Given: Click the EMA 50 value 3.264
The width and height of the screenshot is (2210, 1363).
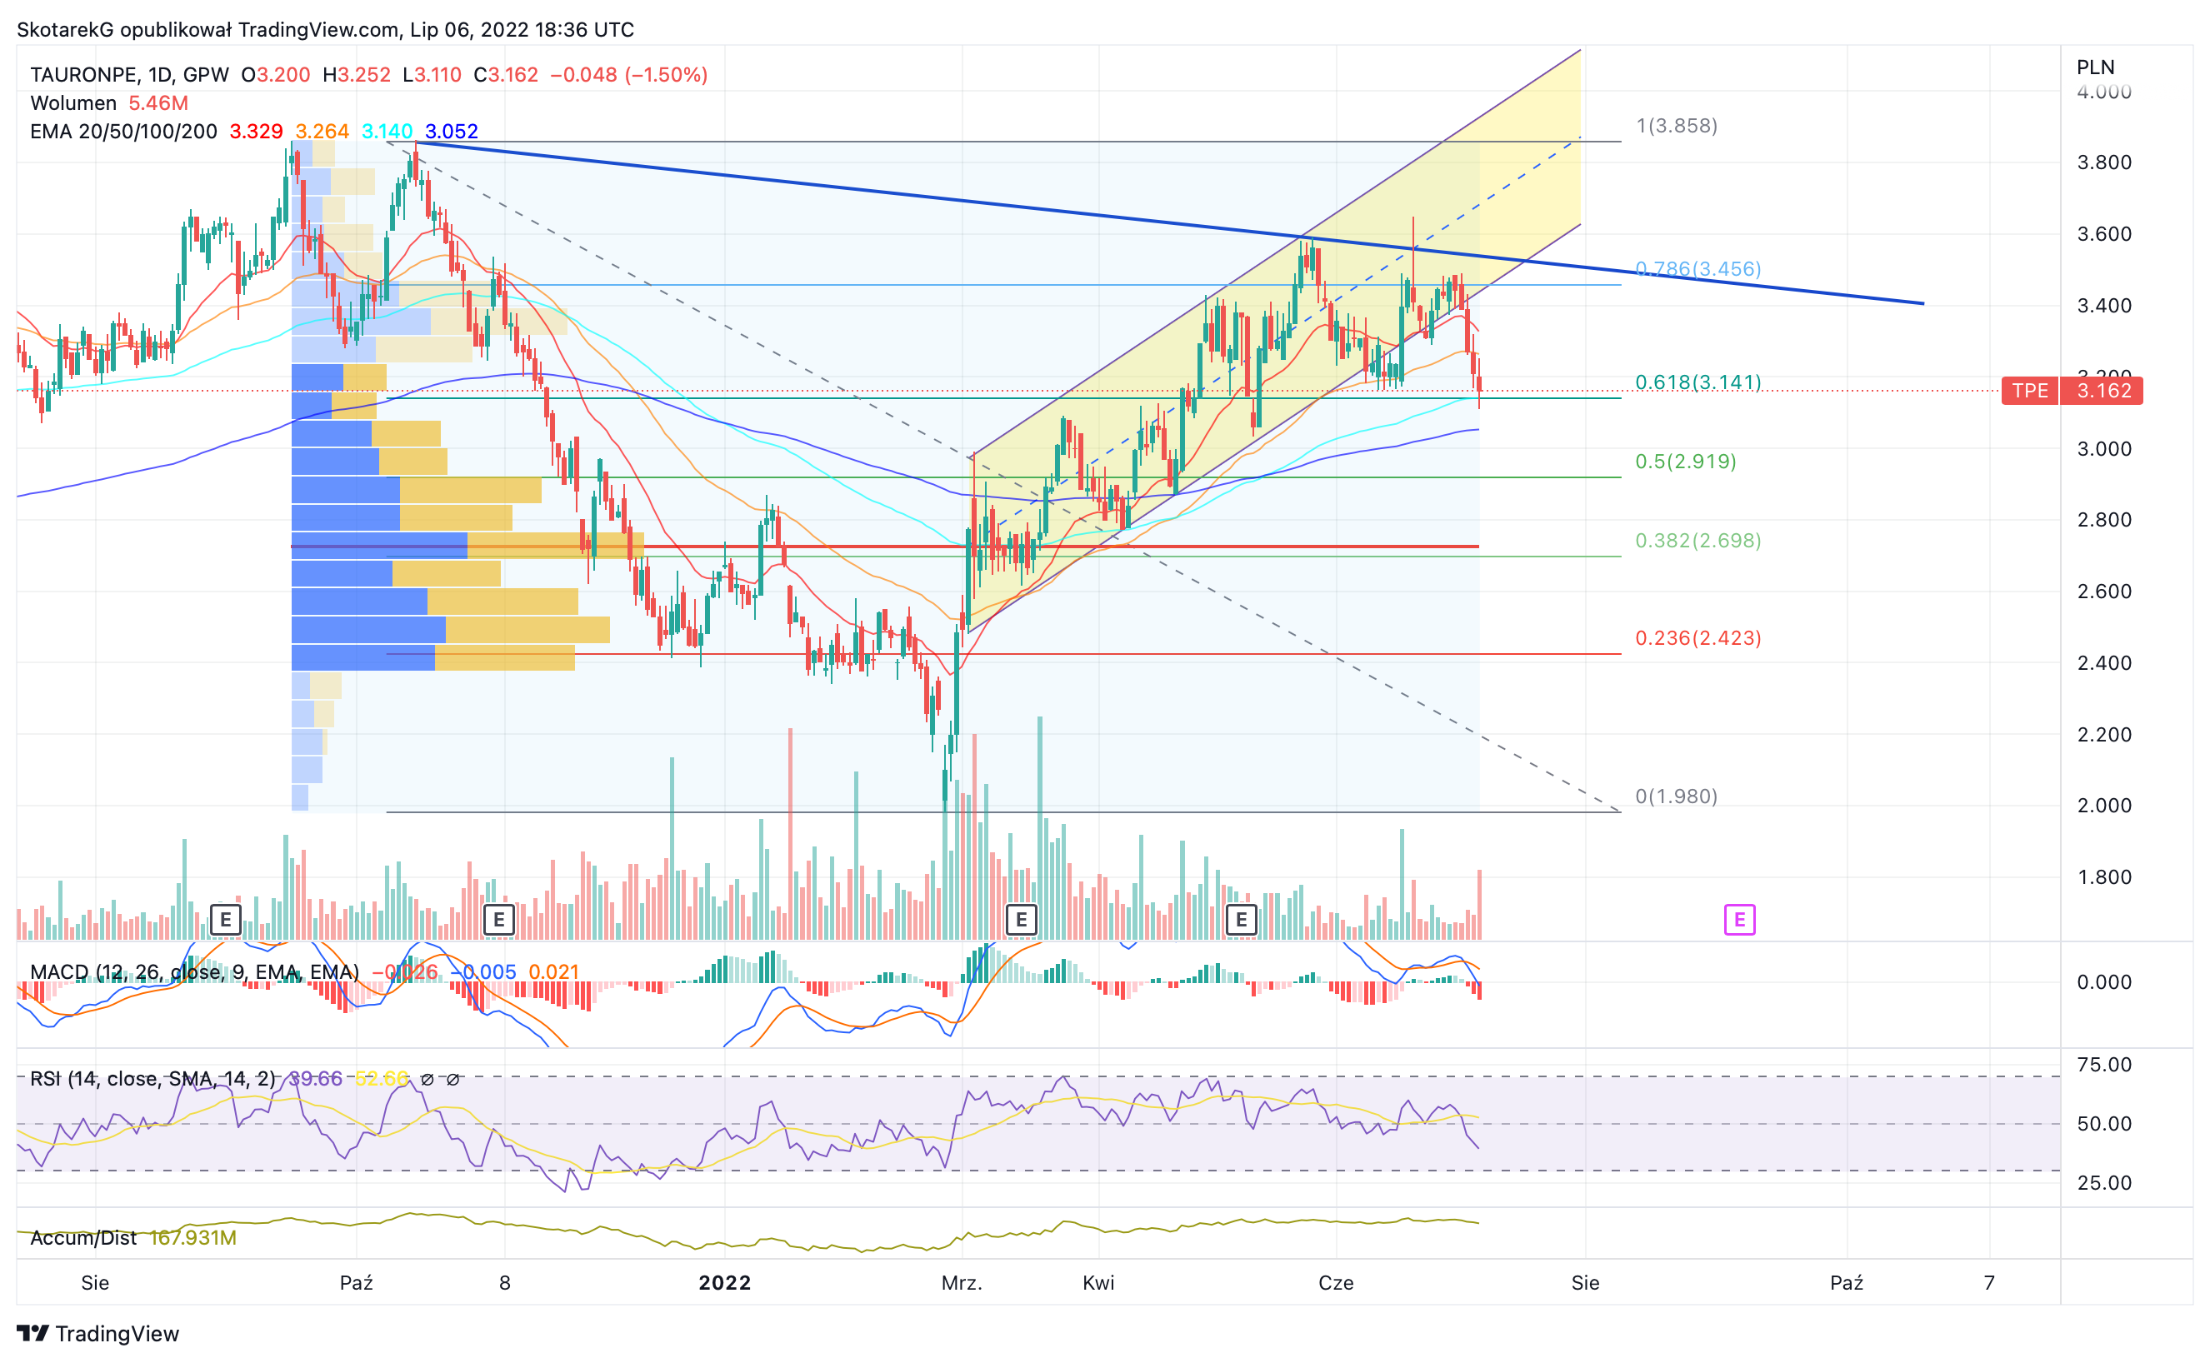Looking at the screenshot, I should (x=322, y=132).
